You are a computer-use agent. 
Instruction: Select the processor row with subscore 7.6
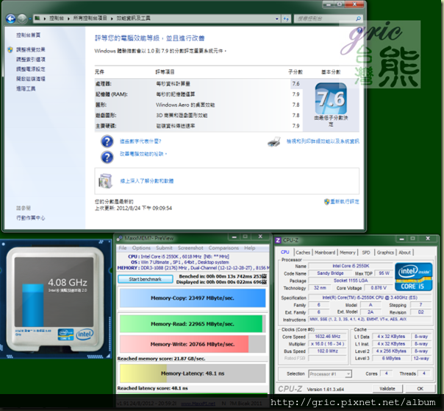coord(198,84)
